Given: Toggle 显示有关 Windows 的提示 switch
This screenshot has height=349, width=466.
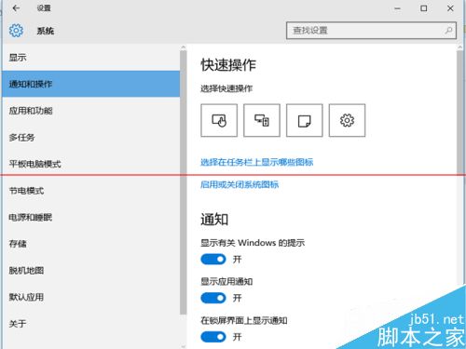Looking at the screenshot, I should 213,259.
